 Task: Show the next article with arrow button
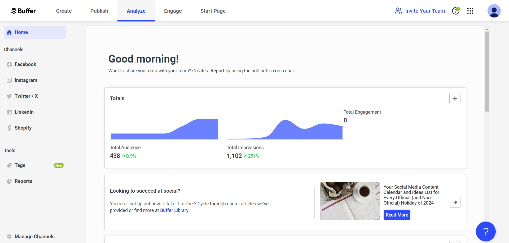pyautogui.click(x=455, y=202)
